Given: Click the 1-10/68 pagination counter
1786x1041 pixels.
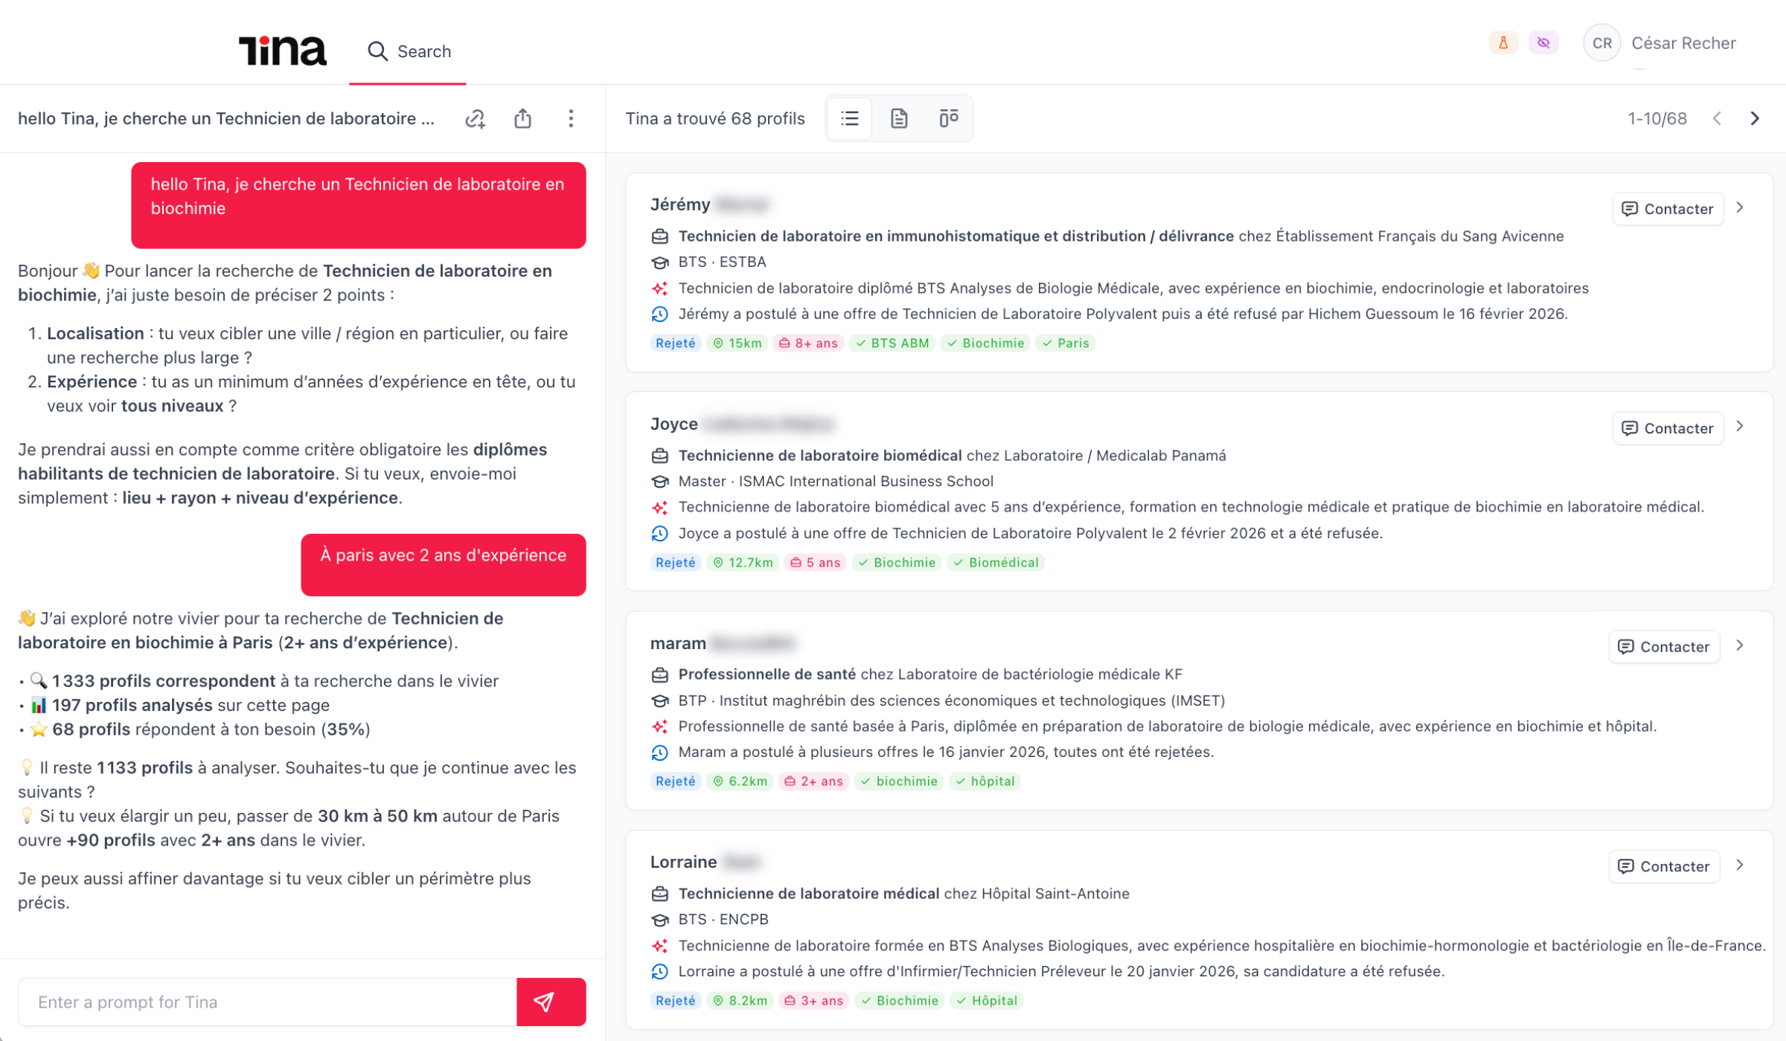Looking at the screenshot, I should click(1657, 119).
